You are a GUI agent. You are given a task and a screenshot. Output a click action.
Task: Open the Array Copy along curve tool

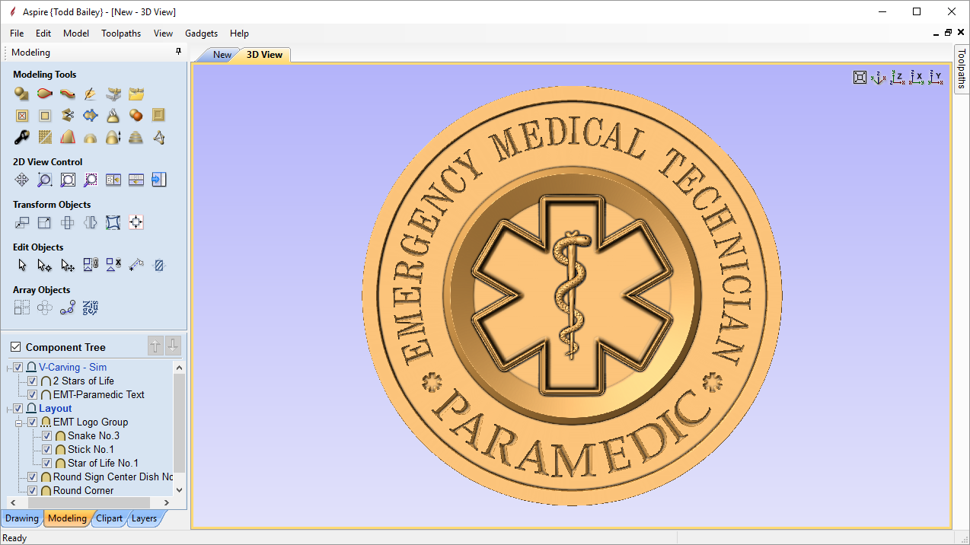(68, 308)
